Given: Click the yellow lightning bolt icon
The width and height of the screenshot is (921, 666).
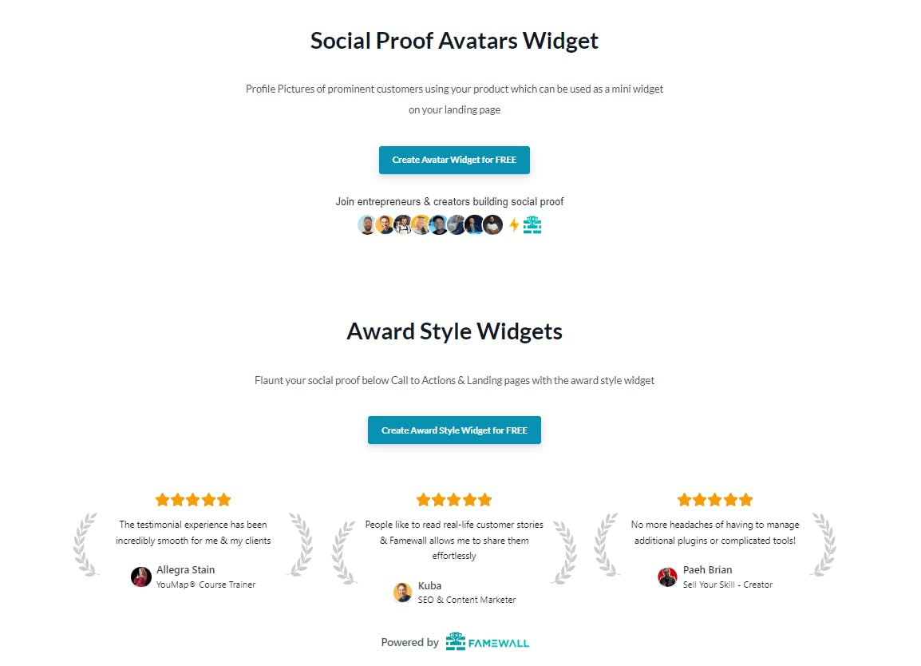Looking at the screenshot, I should click(514, 225).
